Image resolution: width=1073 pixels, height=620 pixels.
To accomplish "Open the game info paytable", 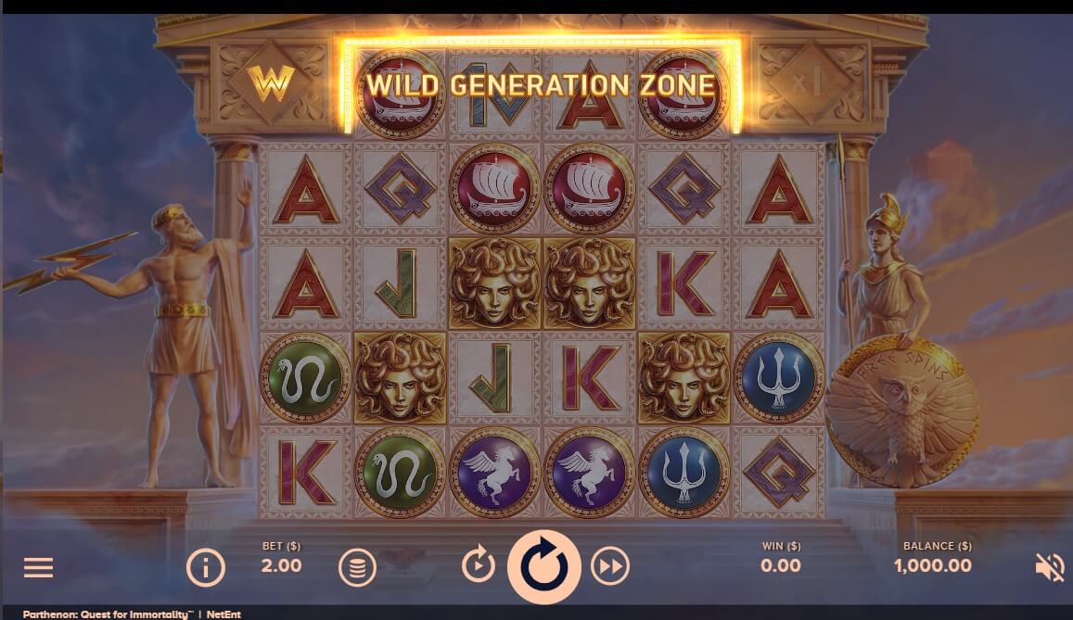I will [205, 567].
